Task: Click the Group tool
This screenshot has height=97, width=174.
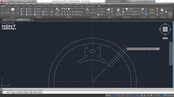Action: (x=142, y=11)
